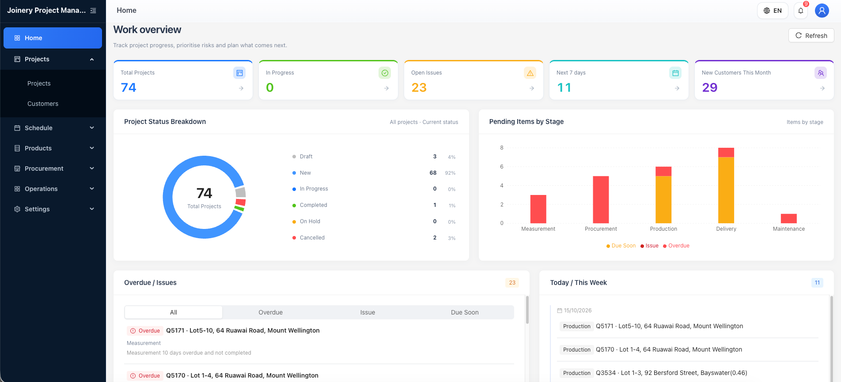Expand the Products menu chevron

tap(92, 148)
